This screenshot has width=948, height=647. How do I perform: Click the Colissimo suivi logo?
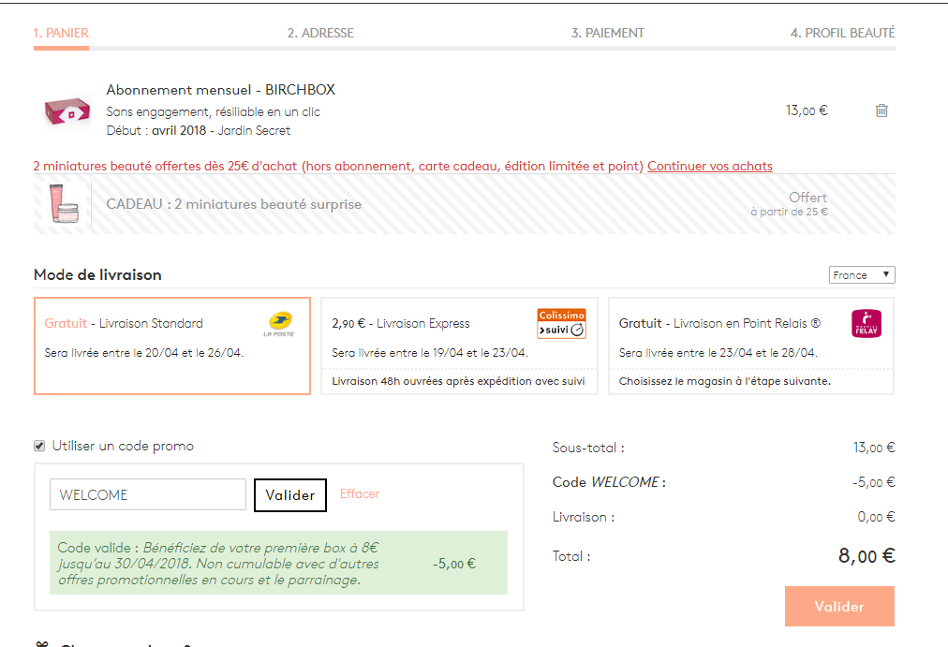coord(561,324)
